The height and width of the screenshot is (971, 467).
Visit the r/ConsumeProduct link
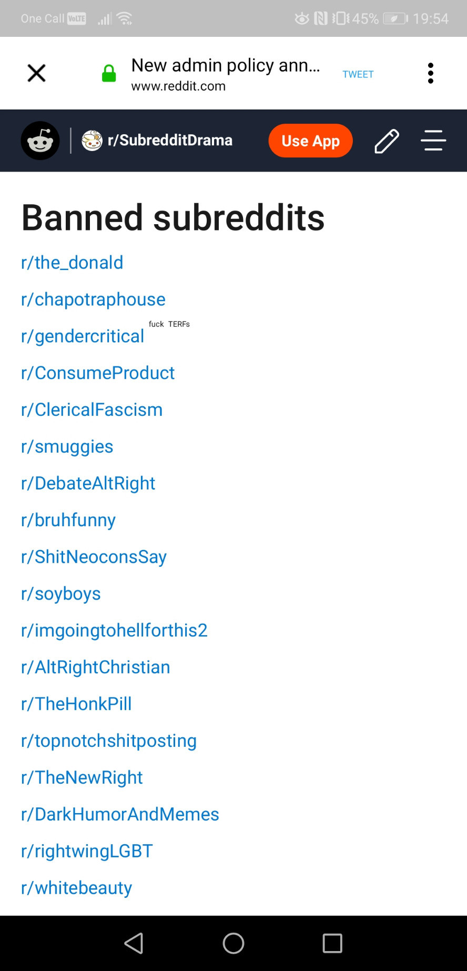(x=98, y=373)
